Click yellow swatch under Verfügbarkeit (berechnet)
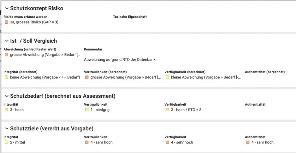The width and height of the screenshot is (296, 153). click(167, 77)
